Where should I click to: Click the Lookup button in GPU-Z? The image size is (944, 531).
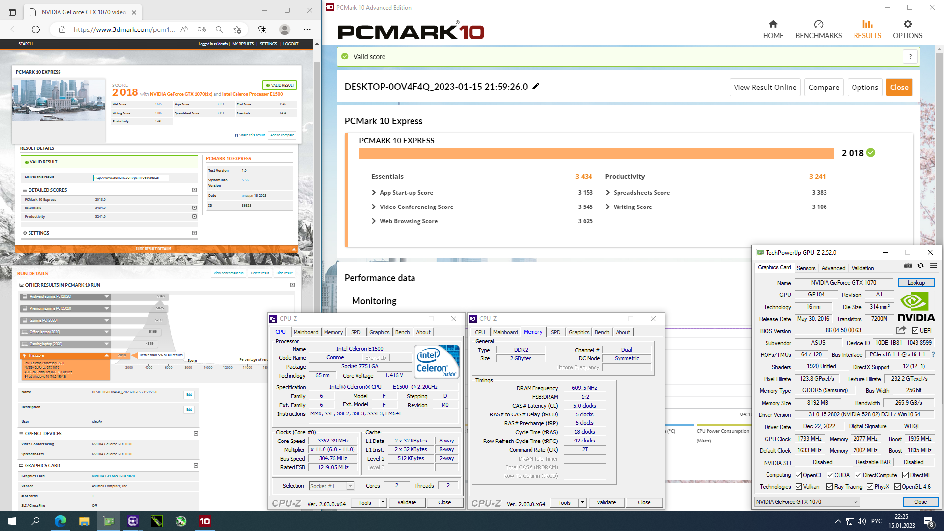pyautogui.click(x=916, y=283)
